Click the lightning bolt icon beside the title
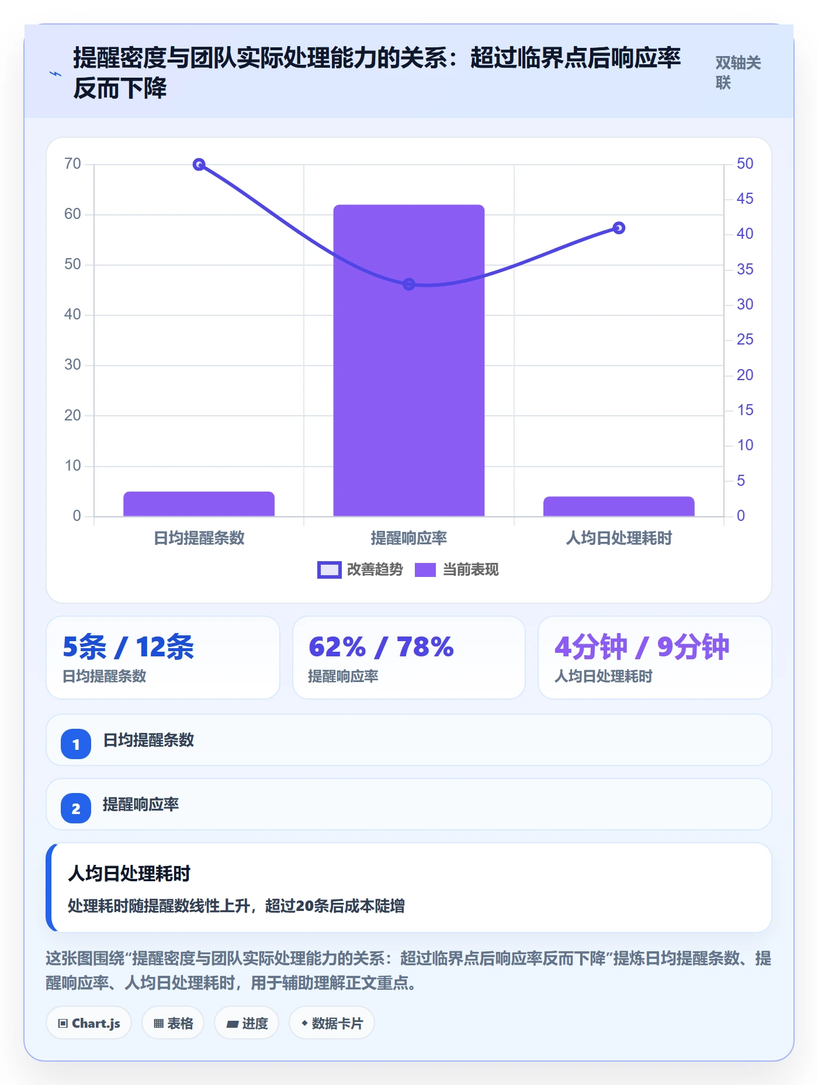The image size is (818, 1085). (x=56, y=74)
